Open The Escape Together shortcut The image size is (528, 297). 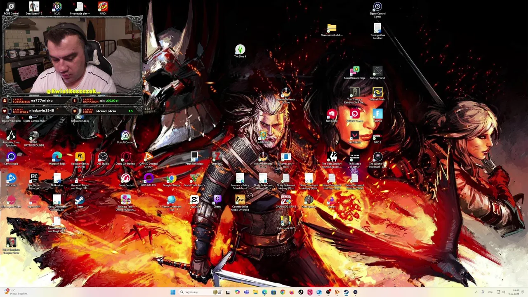[355, 160]
